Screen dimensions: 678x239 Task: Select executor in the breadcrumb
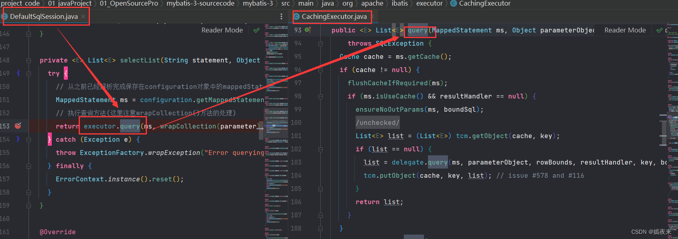(429, 4)
